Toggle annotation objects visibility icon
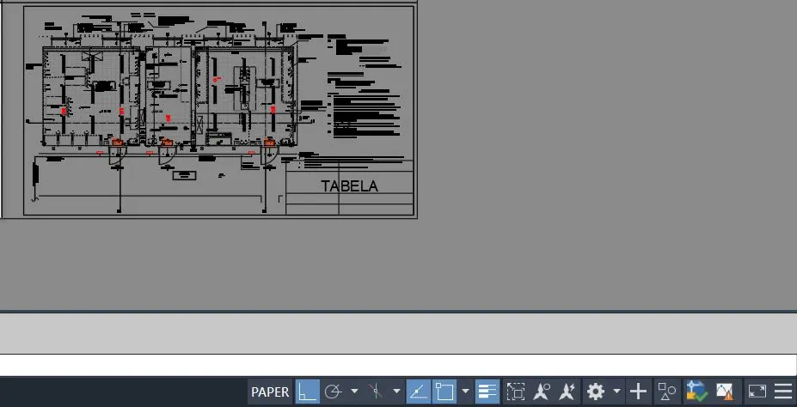 (542, 392)
